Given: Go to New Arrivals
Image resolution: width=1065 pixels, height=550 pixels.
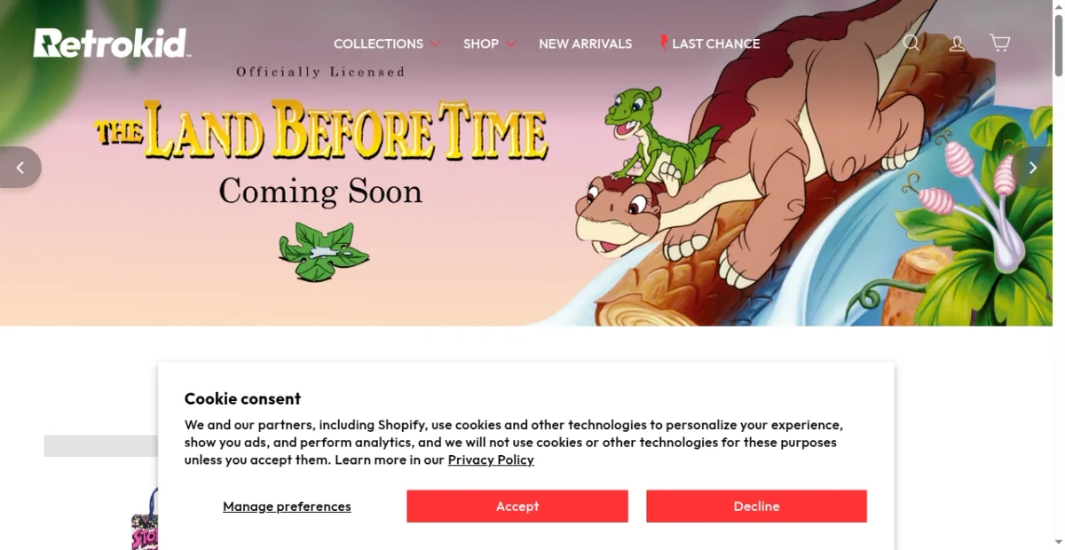Looking at the screenshot, I should (x=586, y=43).
